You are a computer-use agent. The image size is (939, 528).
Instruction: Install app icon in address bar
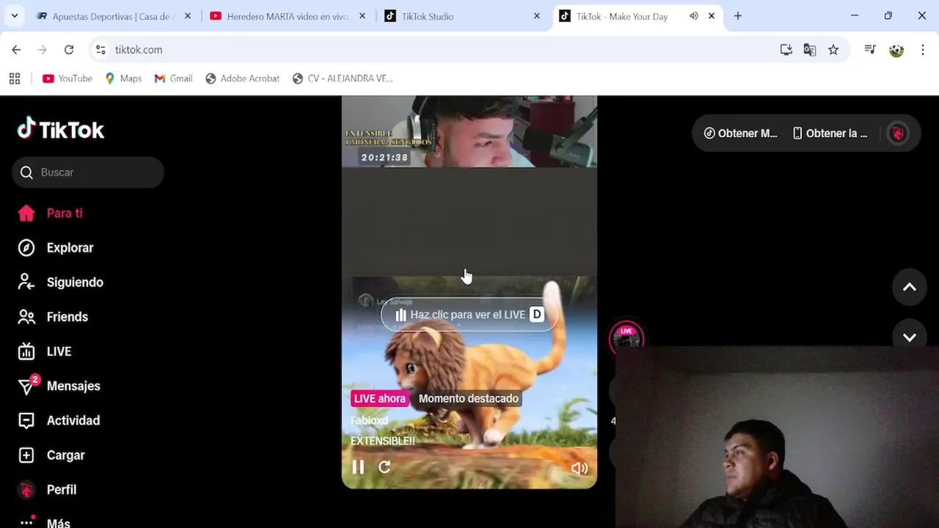(x=786, y=50)
